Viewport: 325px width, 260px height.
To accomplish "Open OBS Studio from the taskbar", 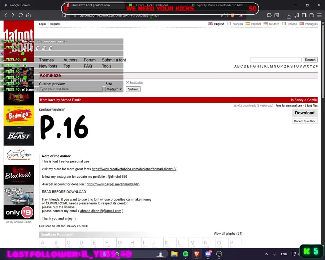I will click(x=219, y=254).
